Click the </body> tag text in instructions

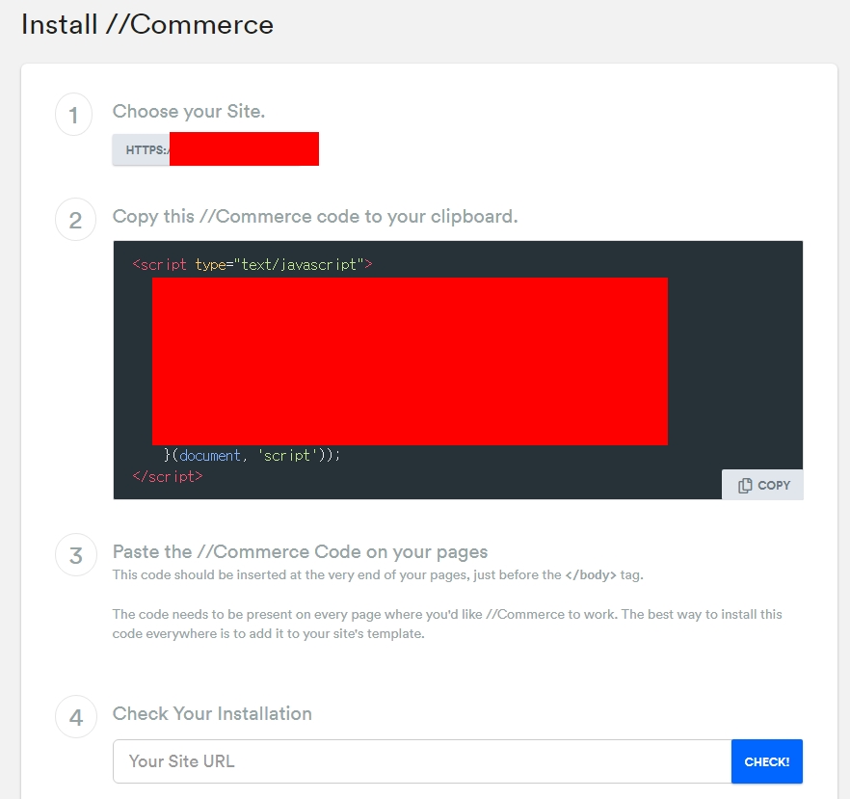tap(591, 575)
